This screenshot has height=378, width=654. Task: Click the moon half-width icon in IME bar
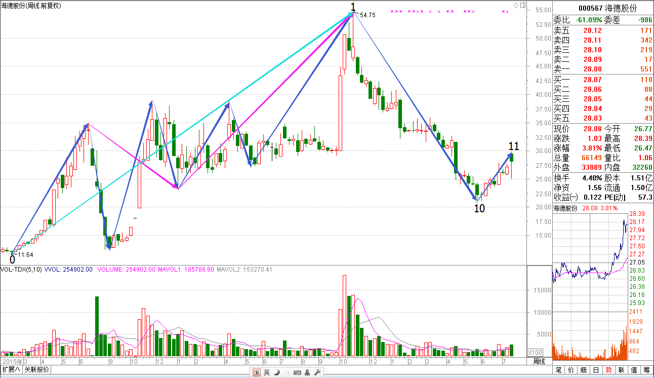click(x=277, y=372)
